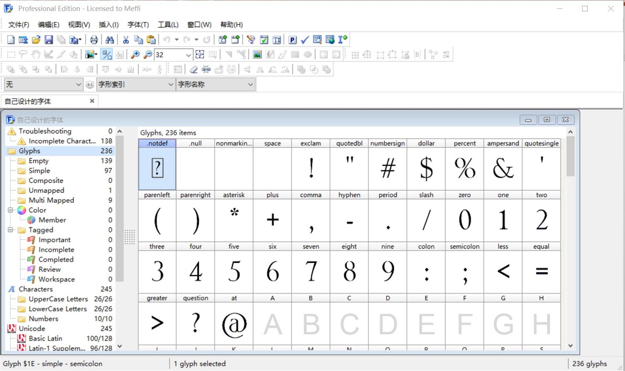Select the at sign glyph cell
The width and height of the screenshot is (625, 371).
tap(234, 320)
